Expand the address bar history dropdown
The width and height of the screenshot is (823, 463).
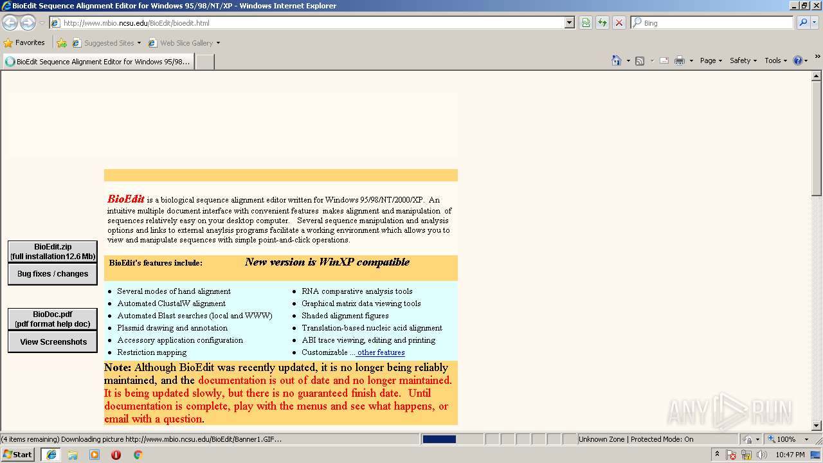click(x=570, y=23)
